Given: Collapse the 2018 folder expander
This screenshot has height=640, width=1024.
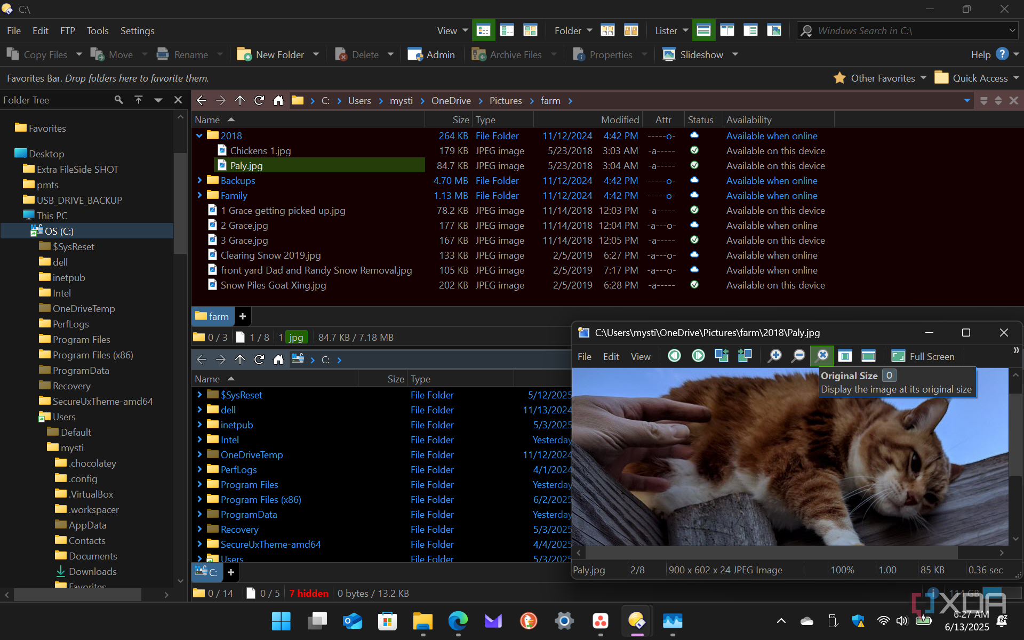Looking at the screenshot, I should [199, 135].
